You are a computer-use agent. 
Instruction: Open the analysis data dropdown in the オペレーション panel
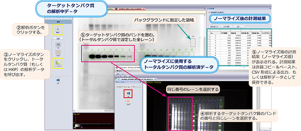point(128,87)
